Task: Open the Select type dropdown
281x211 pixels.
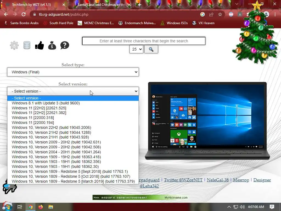Action: click(x=73, y=72)
